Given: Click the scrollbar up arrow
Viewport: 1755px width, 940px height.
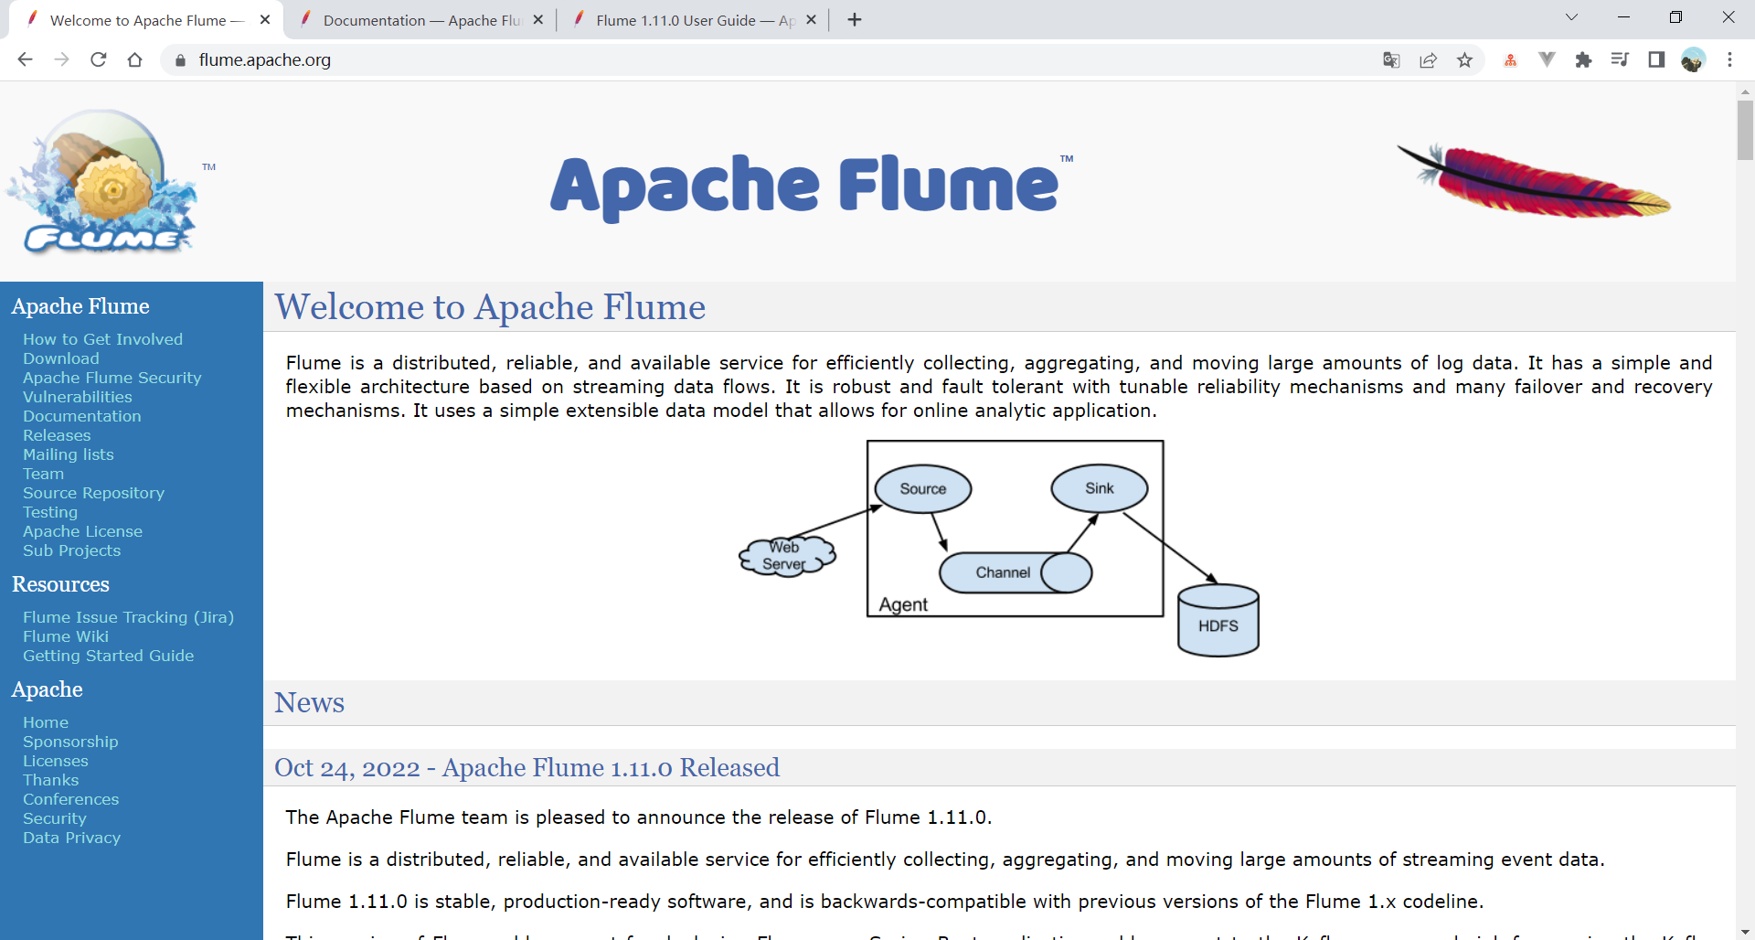Looking at the screenshot, I should 1745,91.
